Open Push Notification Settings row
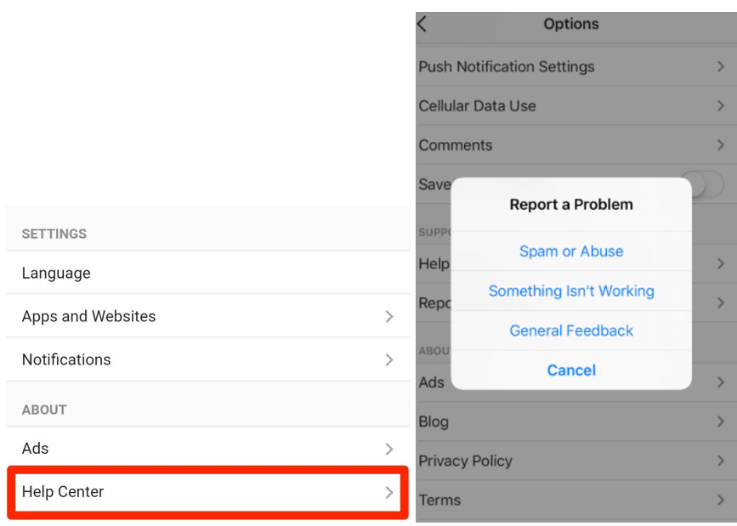Viewport: 737px width, 526px height. coord(576,66)
